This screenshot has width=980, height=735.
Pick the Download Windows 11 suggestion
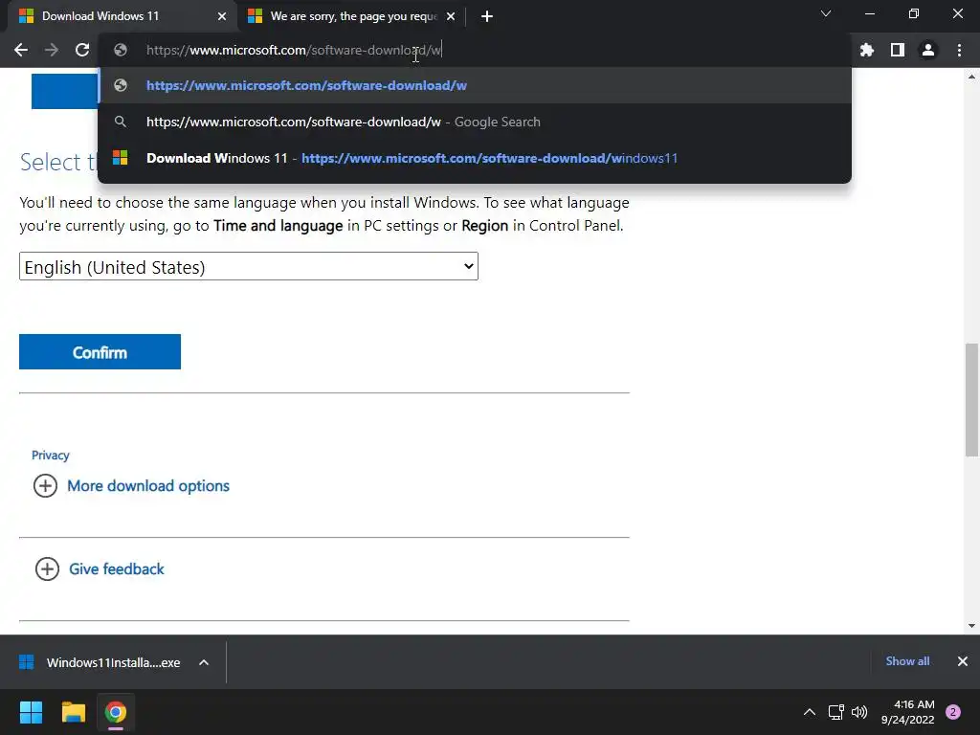(475, 158)
